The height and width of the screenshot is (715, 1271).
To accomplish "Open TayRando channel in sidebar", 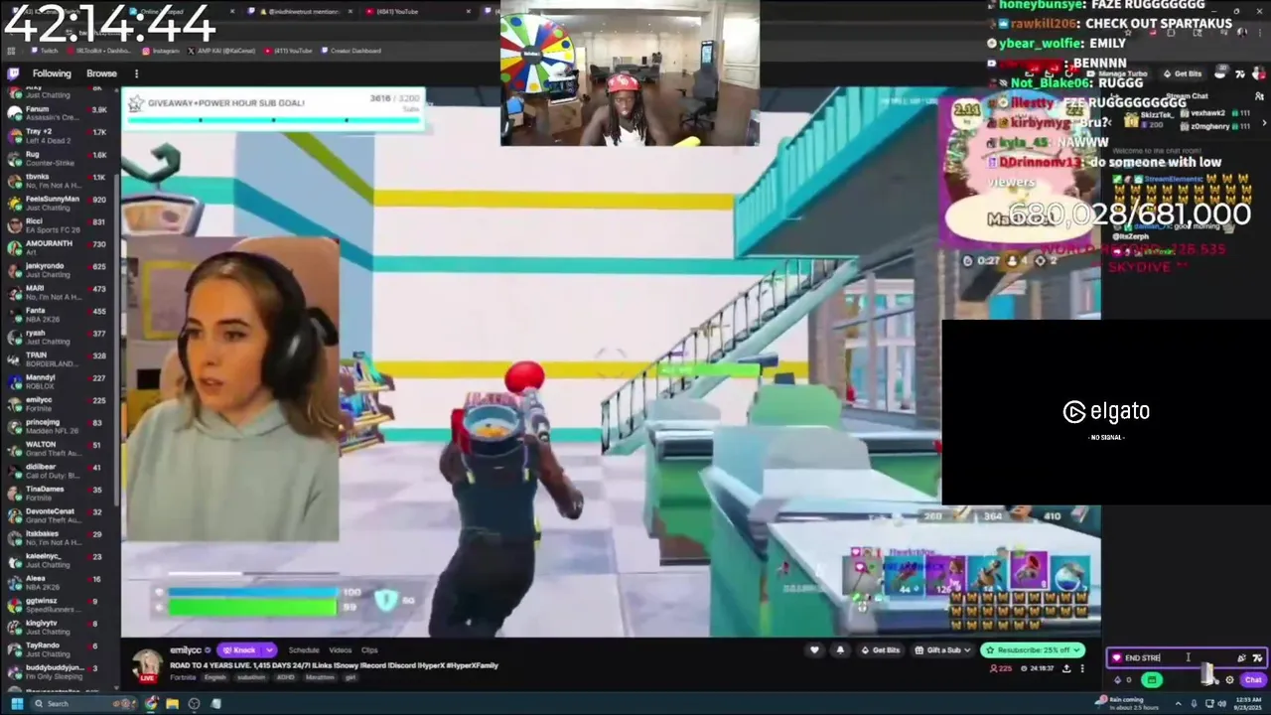I will tap(60, 649).
